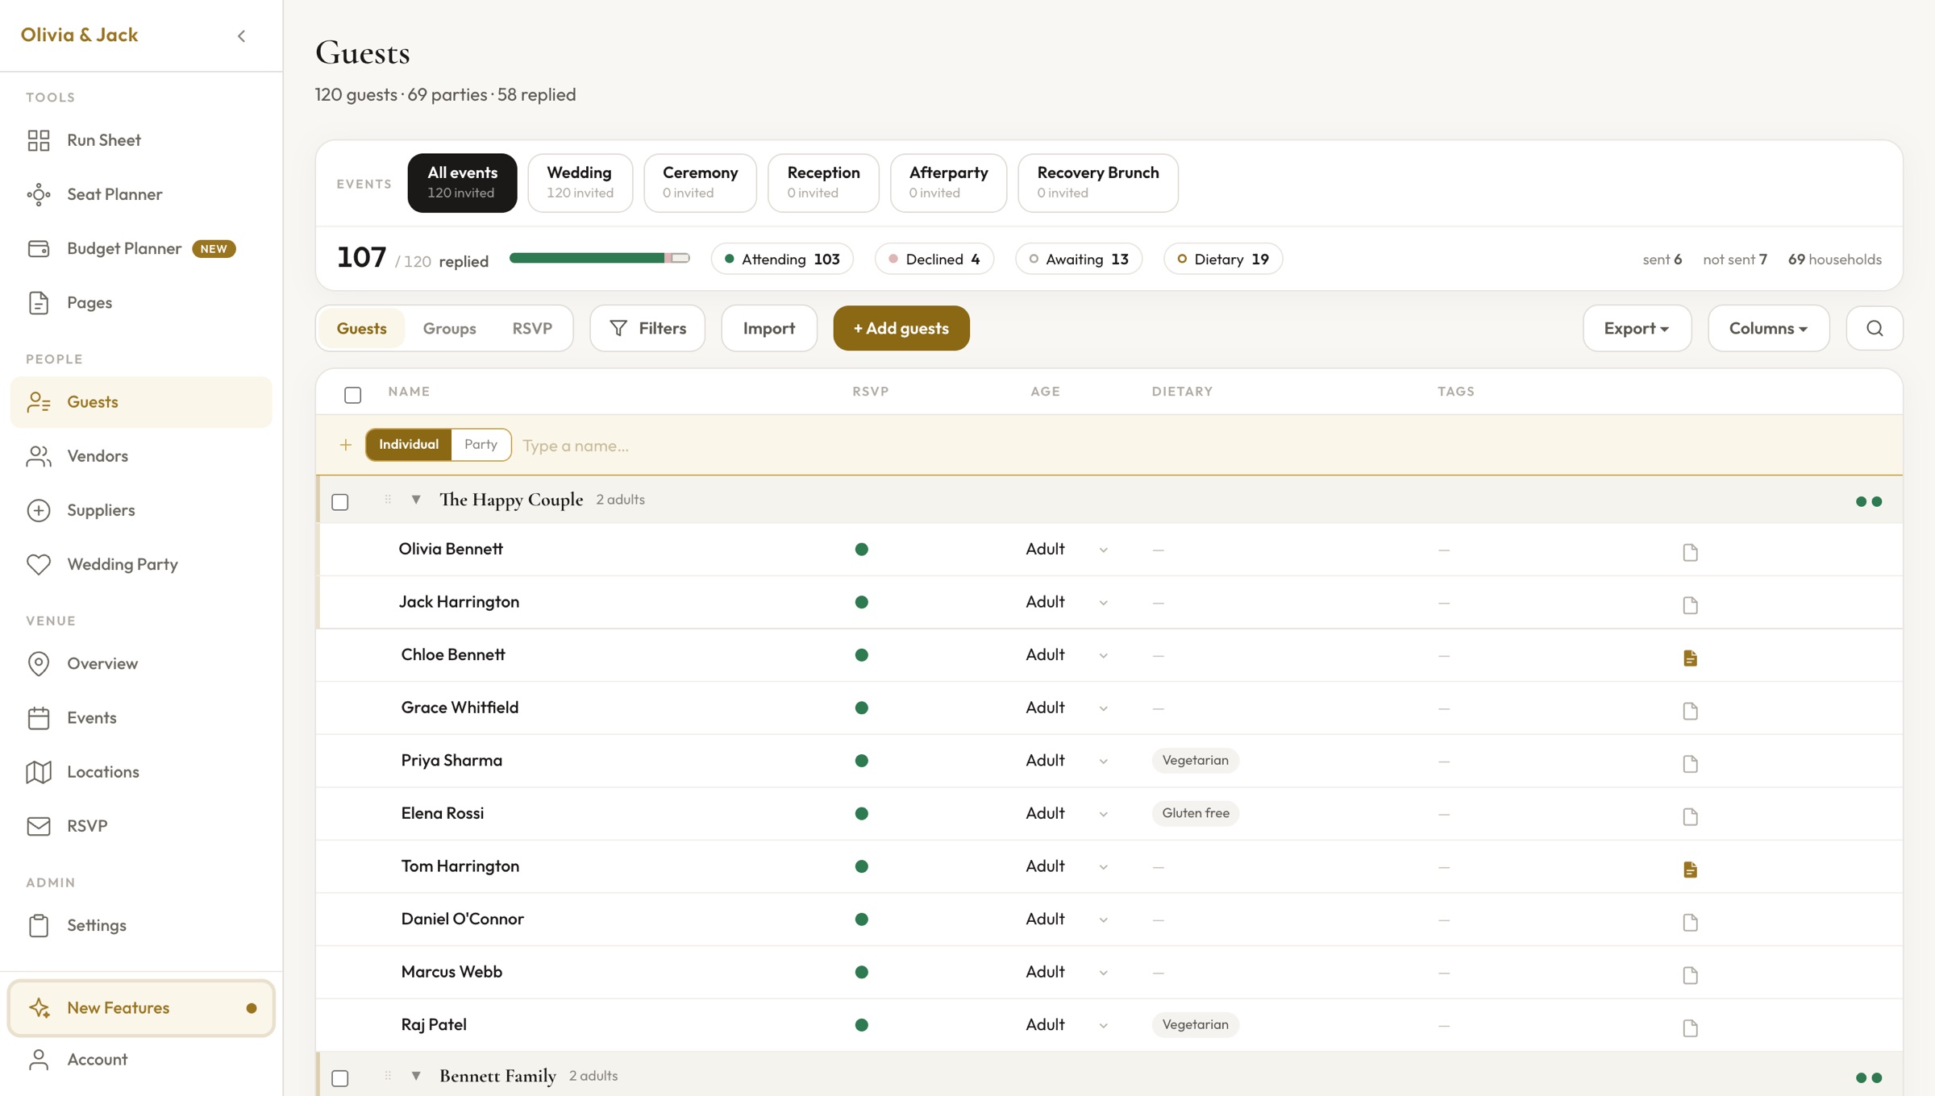The height and width of the screenshot is (1096, 1935).
Task: Tick the select-all guests checkbox
Action: coord(352,395)
